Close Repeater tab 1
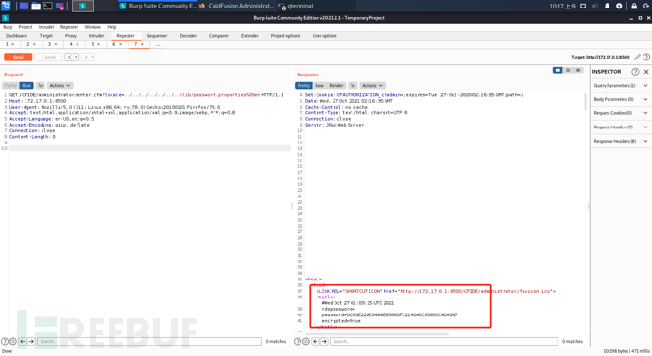The width and height of the screenshot is (652, 356). click(x=13, y=44)
